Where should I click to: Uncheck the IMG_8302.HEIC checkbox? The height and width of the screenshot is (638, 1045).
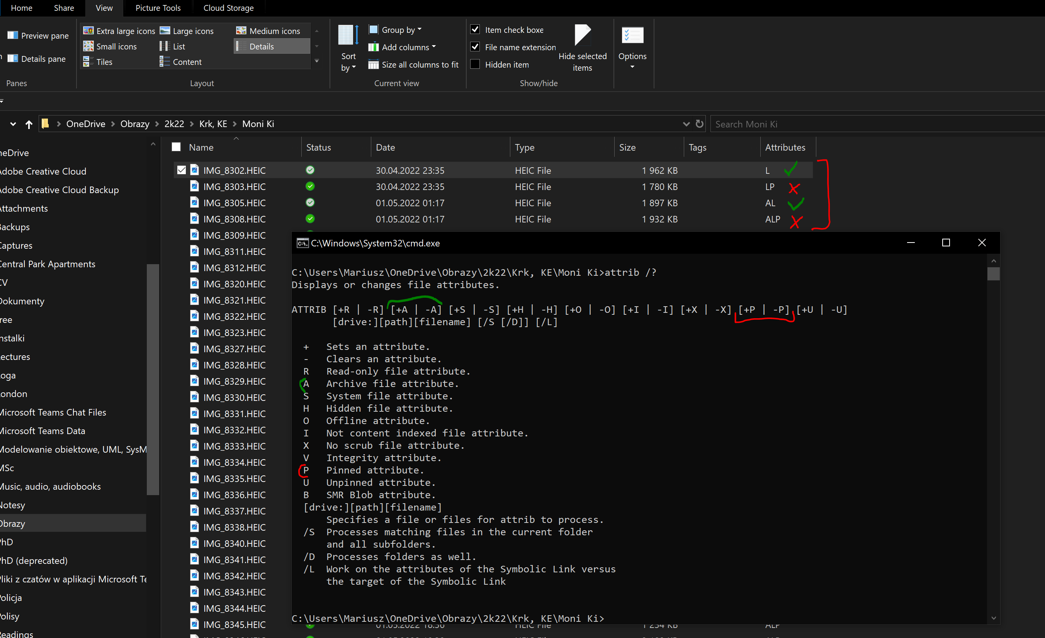click(x=182, y=170)
